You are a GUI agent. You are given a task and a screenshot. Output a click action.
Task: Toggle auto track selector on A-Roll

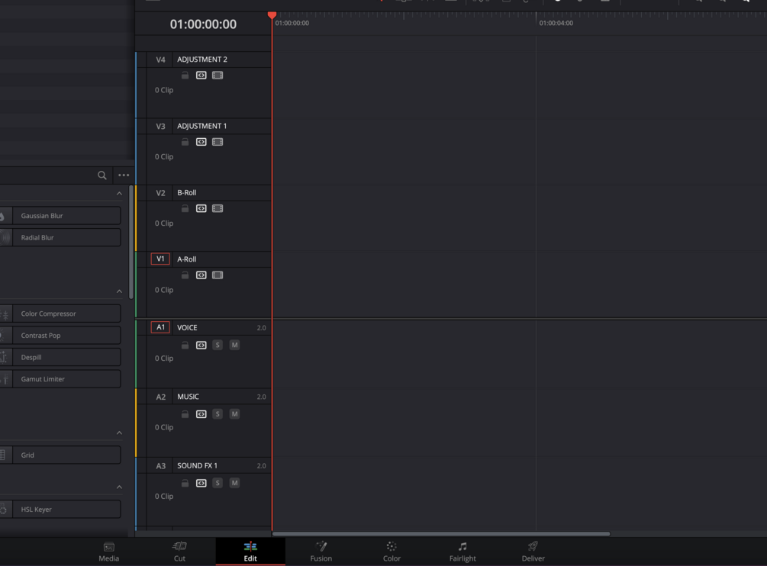(x=201, y=275)
